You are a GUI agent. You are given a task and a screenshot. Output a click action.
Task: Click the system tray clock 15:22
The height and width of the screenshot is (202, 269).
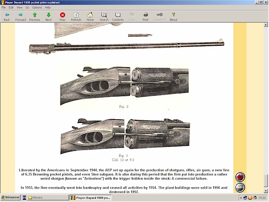pos(262,198)
